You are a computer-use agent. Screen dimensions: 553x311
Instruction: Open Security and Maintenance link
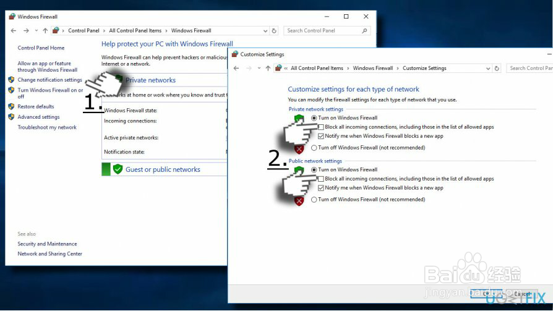pyautogui.click(x=47, y=244)
